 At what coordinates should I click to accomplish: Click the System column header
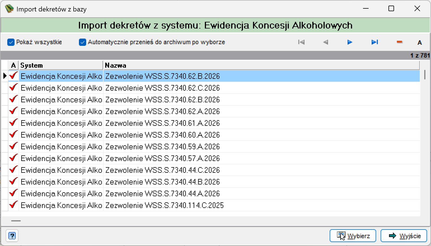point(61,65)
